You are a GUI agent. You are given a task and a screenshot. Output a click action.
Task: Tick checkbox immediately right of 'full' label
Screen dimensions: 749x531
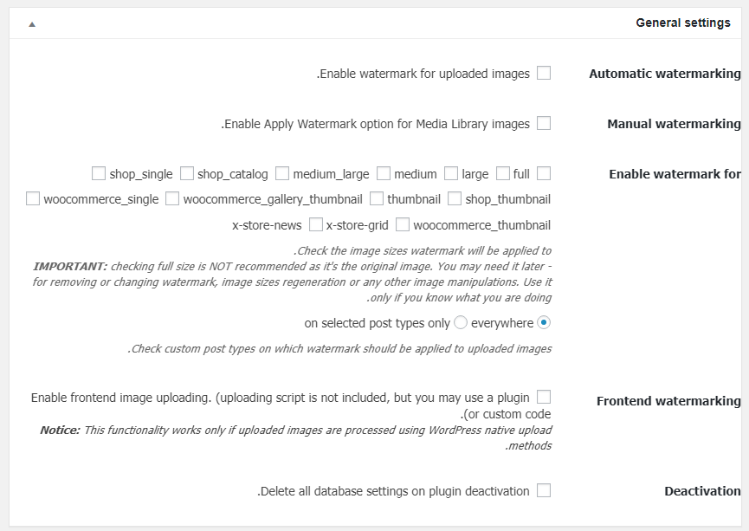(x=544, y=173)
